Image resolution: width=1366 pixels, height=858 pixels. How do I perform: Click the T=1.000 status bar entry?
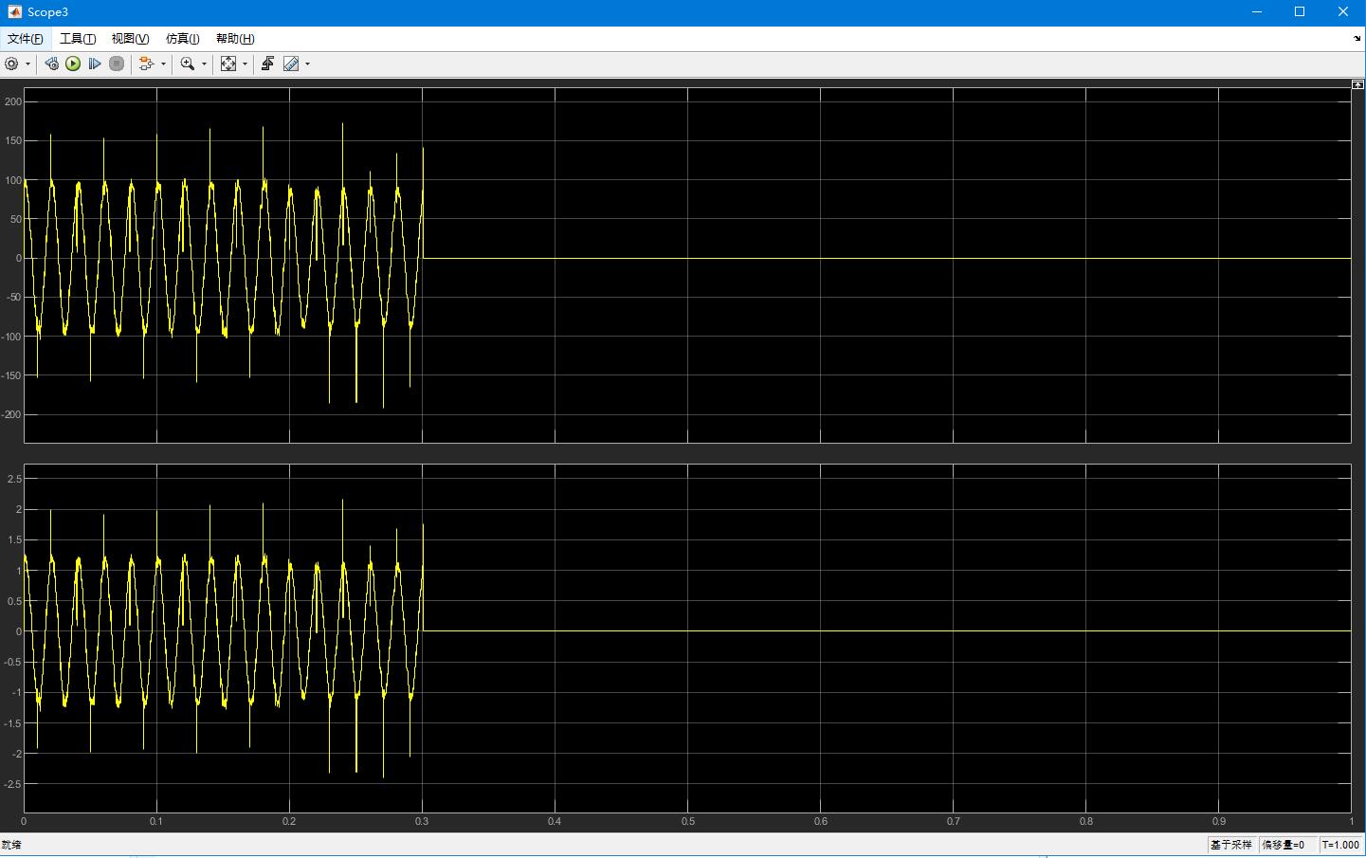[x=1340, y=845]
